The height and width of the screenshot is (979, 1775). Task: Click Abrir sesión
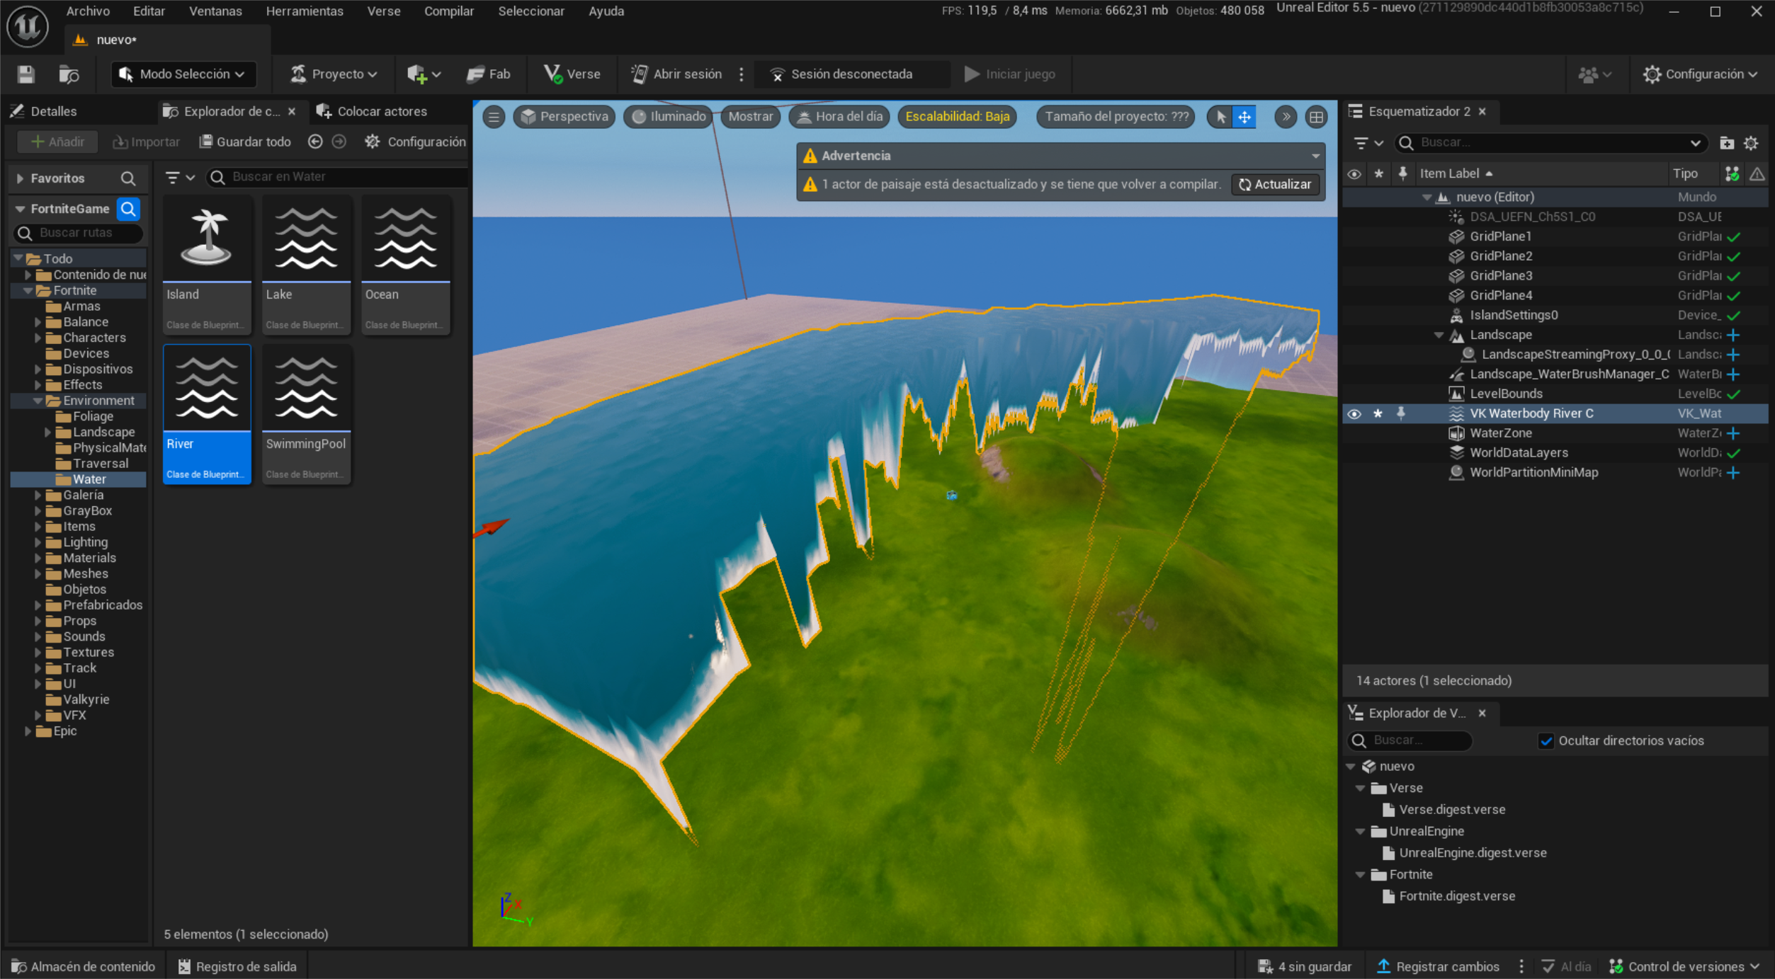[676, 74]
